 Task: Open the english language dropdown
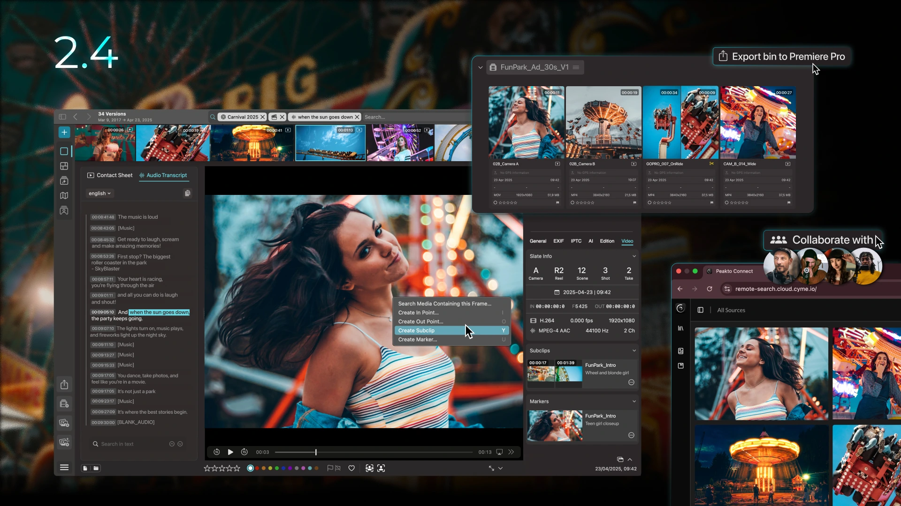(99, 193)
